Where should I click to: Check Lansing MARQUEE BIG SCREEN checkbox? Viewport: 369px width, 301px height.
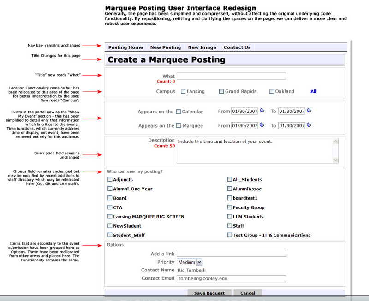110,216
